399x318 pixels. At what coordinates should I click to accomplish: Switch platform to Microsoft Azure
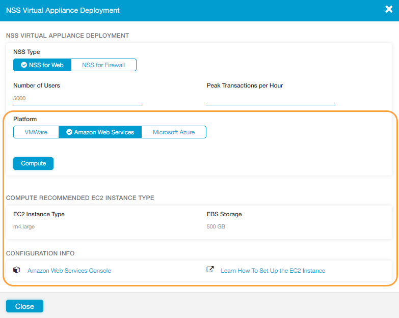[174, 132]
